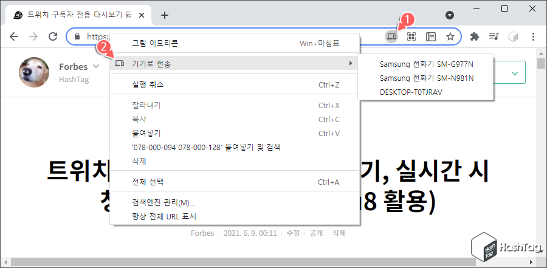Open the media controls icon
The image size is (547, 268).
[494, 36]
